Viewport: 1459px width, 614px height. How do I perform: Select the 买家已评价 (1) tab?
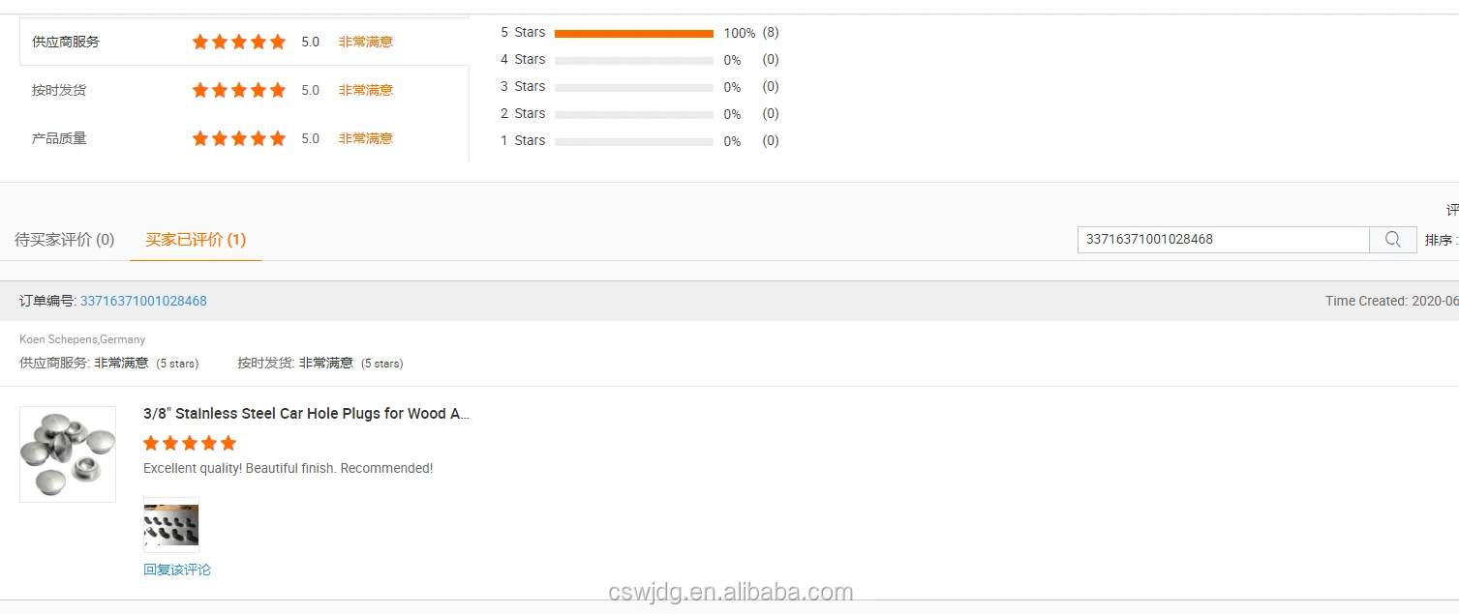coord(196,240)
